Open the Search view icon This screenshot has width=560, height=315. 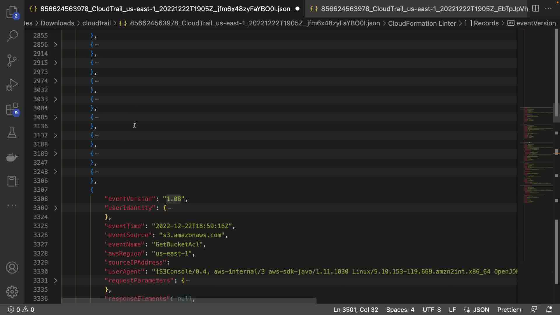(x=12, y=36)
